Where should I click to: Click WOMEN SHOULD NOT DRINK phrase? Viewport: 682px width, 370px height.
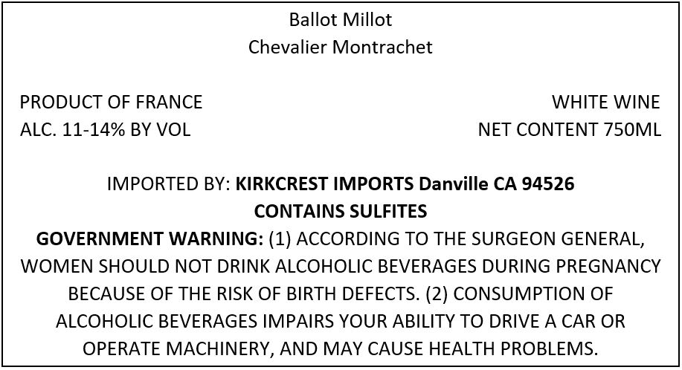146,266
